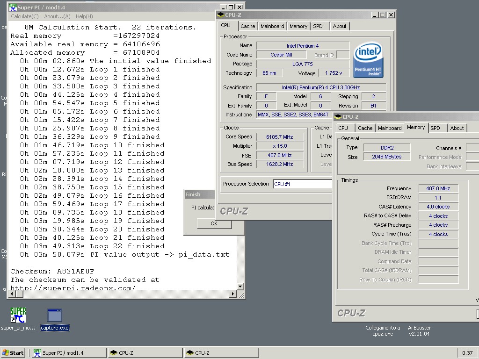The width and height of the screenshot is (479, 359).
Task: Maximize the back CPU-Z window
Action: (x=383, y=14)
